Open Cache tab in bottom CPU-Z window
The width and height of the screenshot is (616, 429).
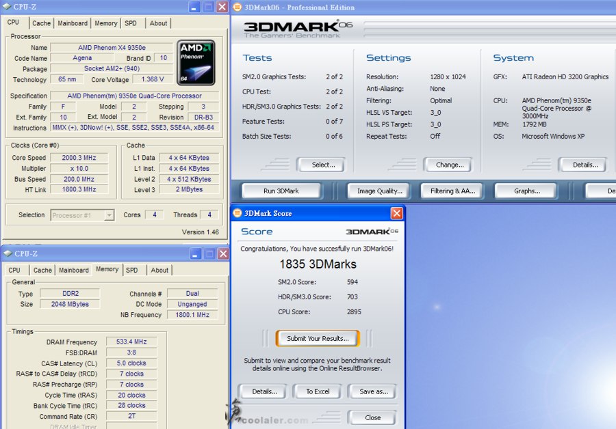tap(42, 271)
